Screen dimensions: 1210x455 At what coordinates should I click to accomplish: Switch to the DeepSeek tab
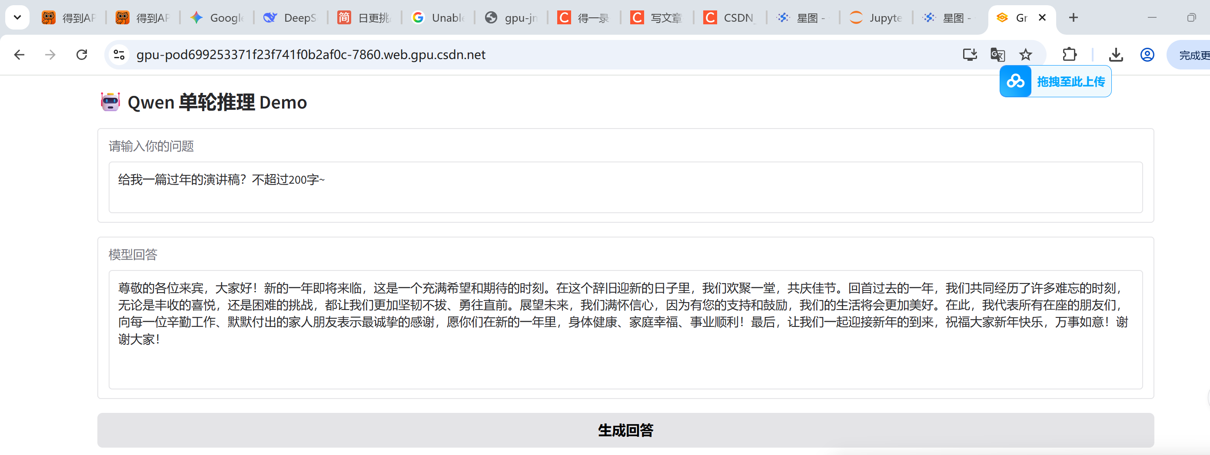pos(291,18)
